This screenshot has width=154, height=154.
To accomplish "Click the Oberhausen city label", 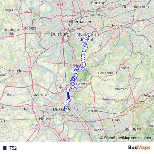I will tap(81, 22).
